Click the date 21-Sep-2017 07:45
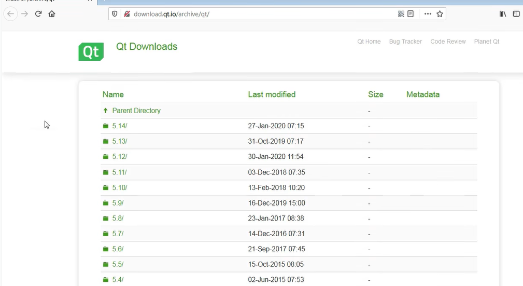The image size is (523, 286). pyautogui.click(x=276, y=249)
